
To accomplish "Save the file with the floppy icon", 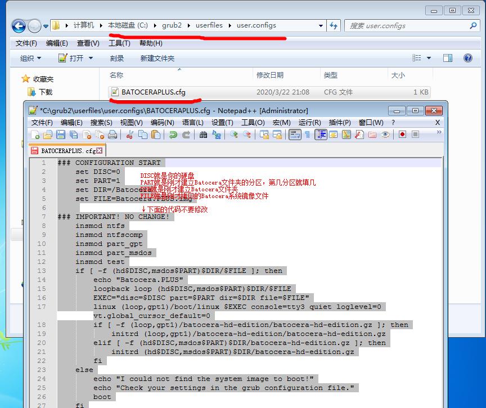I will click(x=61, y=134).
